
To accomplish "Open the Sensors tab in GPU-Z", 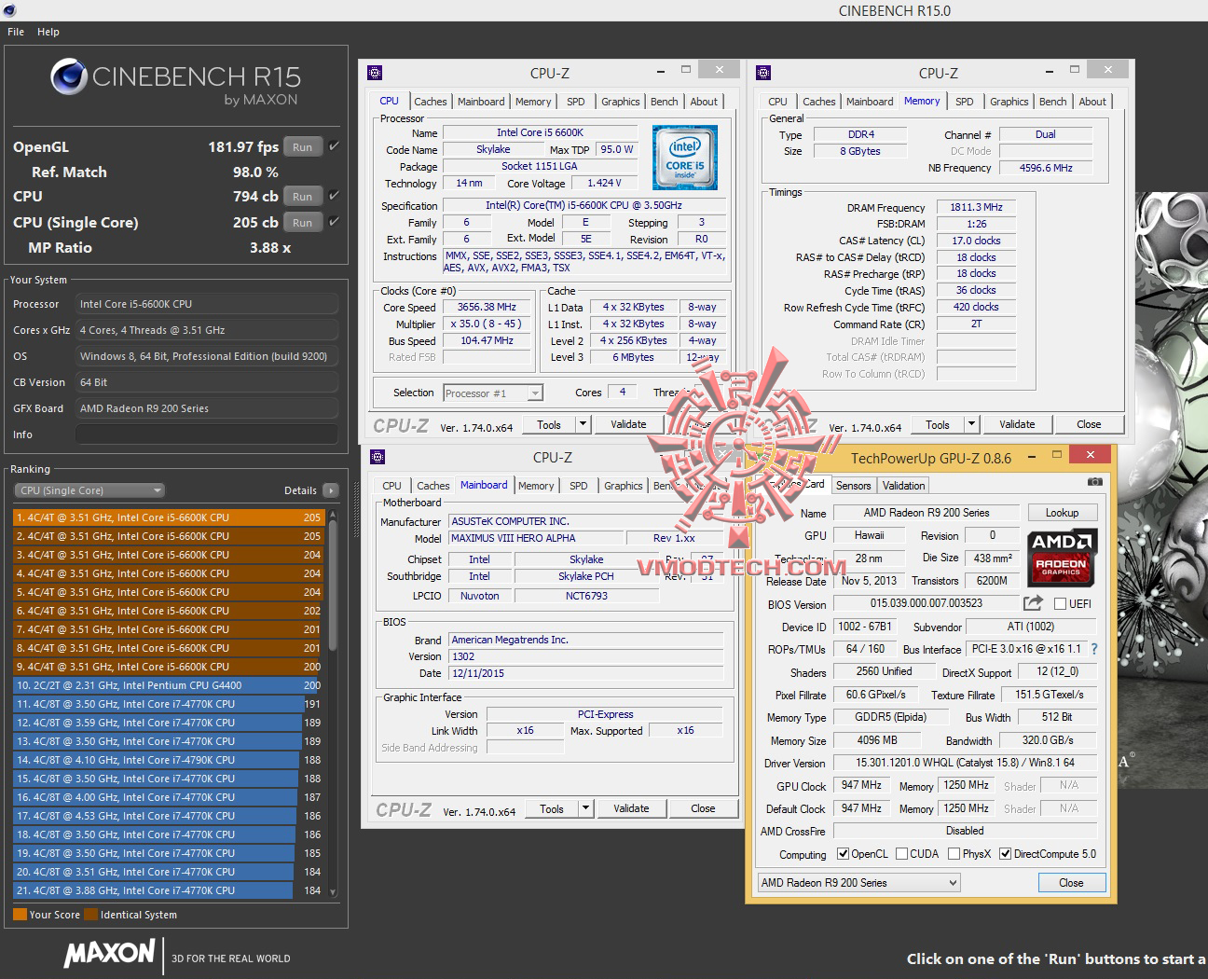I will point(854,486).
